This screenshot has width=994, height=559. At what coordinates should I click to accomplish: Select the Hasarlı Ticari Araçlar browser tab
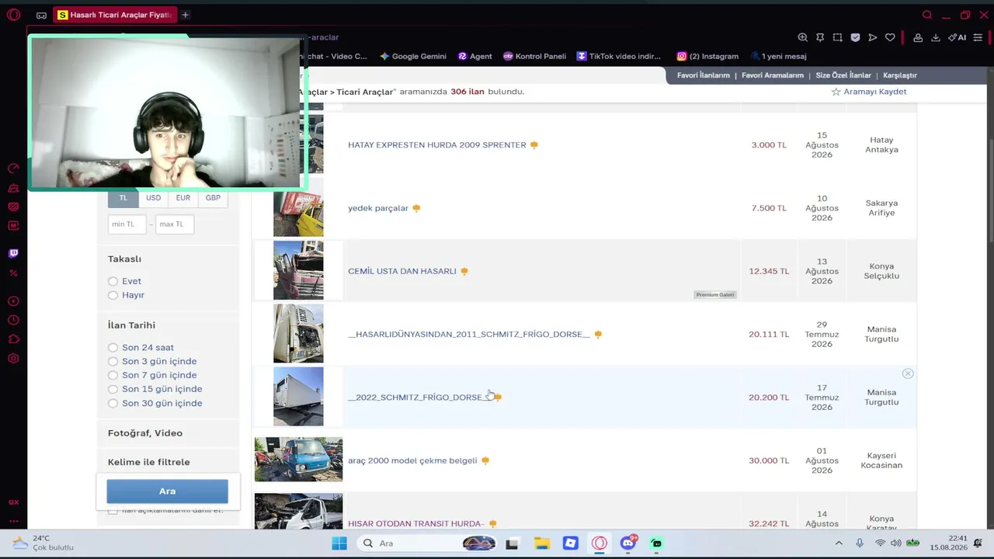(x=114, y=15)
